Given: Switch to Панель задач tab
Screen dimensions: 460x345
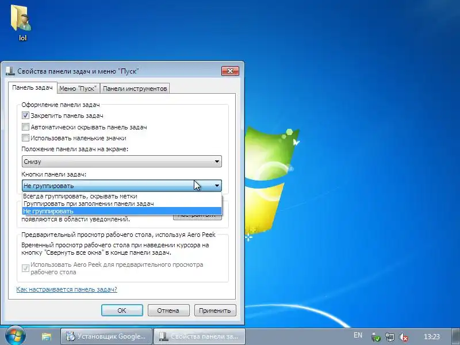Looking at the screenshot, I should (x=32, y=87).
